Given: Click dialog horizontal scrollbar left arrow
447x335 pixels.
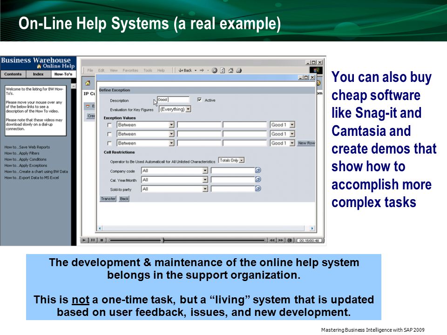Looking at the screenshot, I should coord(100,228).
